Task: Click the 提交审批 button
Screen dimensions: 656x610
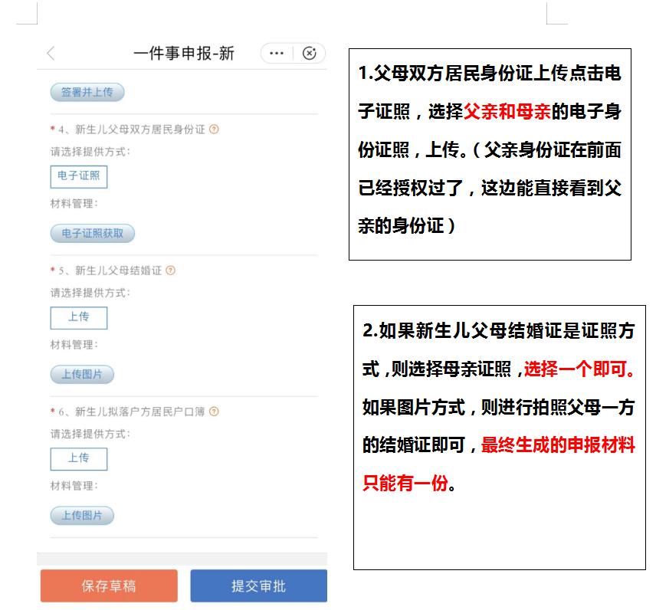Action: [x=258, y=585]
